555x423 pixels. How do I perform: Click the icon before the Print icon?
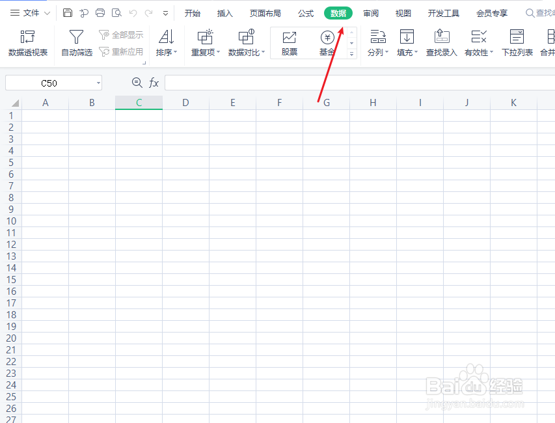pyautogui.click(x=84, y=13)
